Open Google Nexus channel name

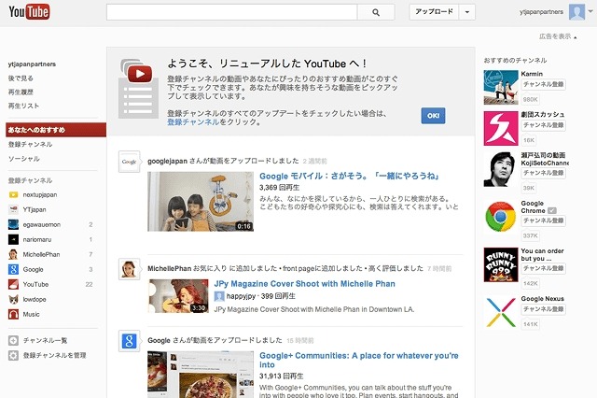coord(543,299)
